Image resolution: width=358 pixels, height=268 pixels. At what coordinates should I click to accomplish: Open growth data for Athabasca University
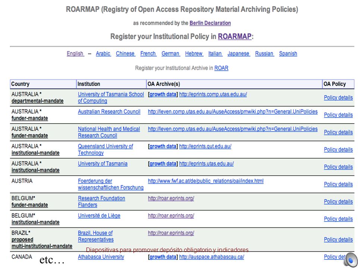point(163,257)
